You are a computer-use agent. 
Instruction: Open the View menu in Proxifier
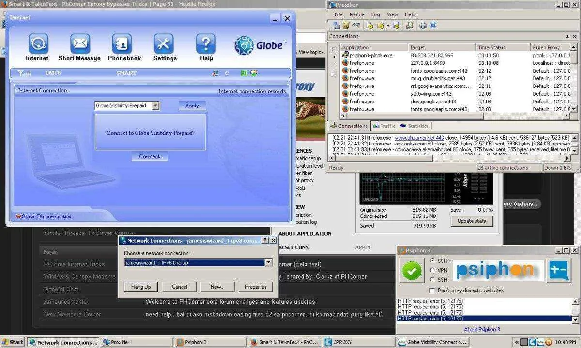click(392, 14)
